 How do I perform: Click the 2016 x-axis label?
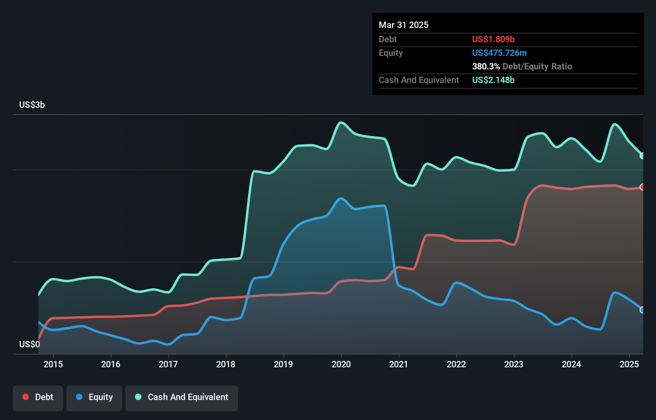[111, 364]
